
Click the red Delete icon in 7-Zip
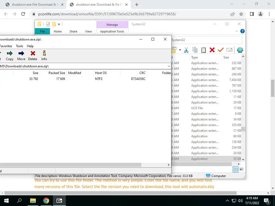(x=33, y=53)
